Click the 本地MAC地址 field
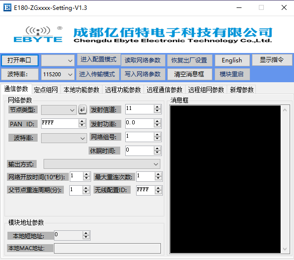The height and width of the screenshot is (260, 294). [107, 249]
